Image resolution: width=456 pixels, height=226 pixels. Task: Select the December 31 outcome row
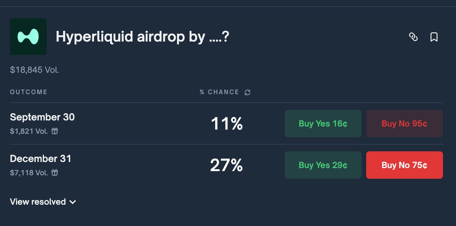226,165
